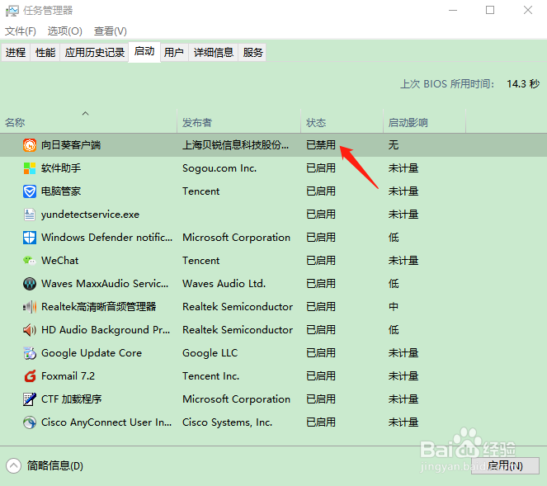The image size is (547, 486).
Task: Click the 电脑管家 shield icon
Action: [x=30, y=191]
